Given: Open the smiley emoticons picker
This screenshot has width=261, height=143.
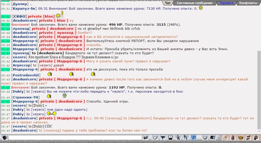Looking at the screenshot, I should pos(205,138).
